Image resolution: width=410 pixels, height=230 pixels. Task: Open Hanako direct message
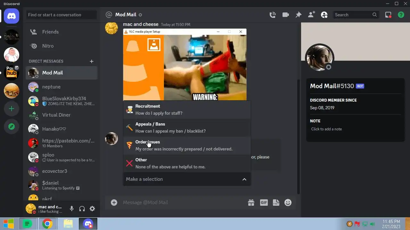61,129
